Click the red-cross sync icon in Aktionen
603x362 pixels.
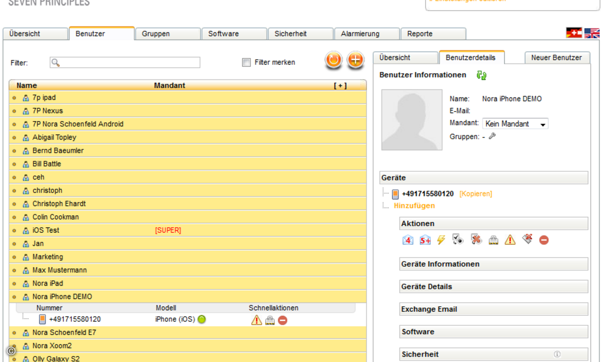[x=476, y=239]
